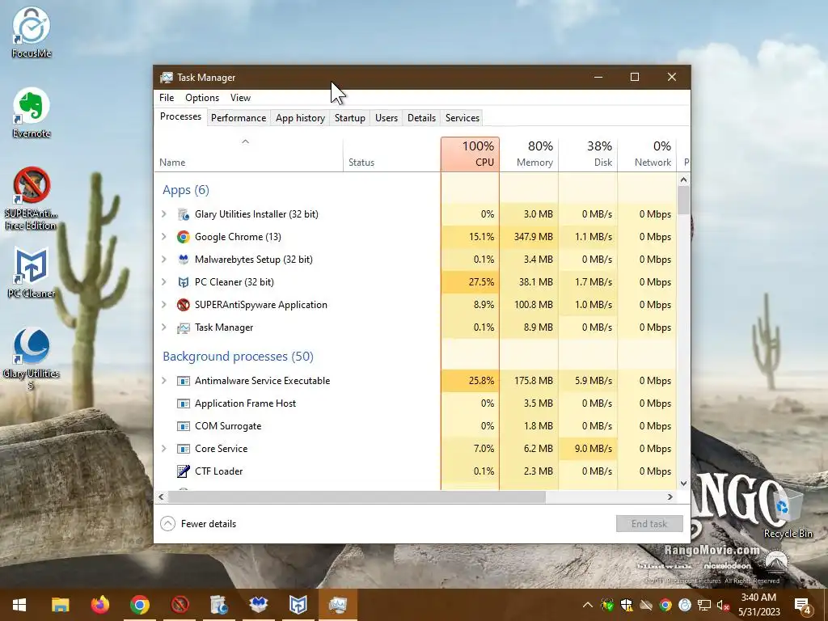
Task: Click the SUPERAntiSpyware Application process icon
Action: click(x=184, y=305)
